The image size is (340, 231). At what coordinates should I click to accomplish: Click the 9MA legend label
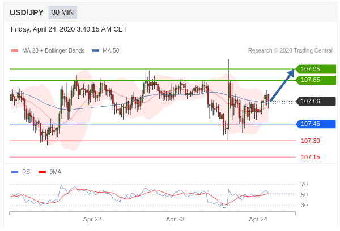point(56,172)
